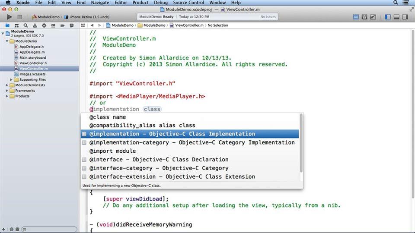415x233 pixels.
Task: Select the Standard editor button
Action: 356,17
